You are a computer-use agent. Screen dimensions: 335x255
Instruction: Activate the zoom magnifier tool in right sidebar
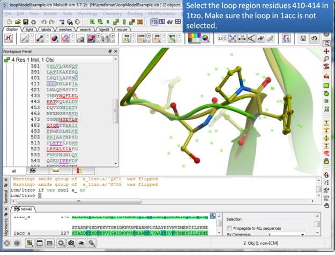(326, 59)
